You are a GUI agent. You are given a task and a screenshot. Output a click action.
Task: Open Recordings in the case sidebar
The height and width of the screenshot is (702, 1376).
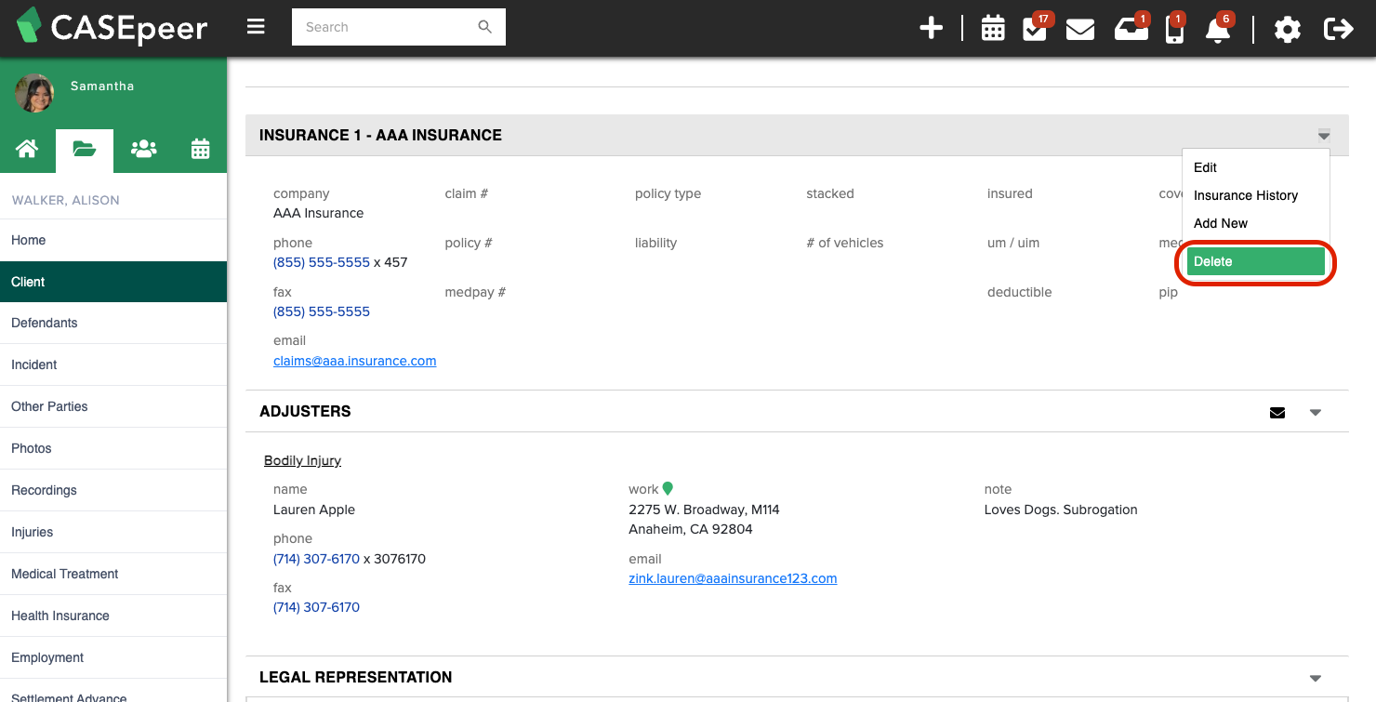click(x=113, y=490)
